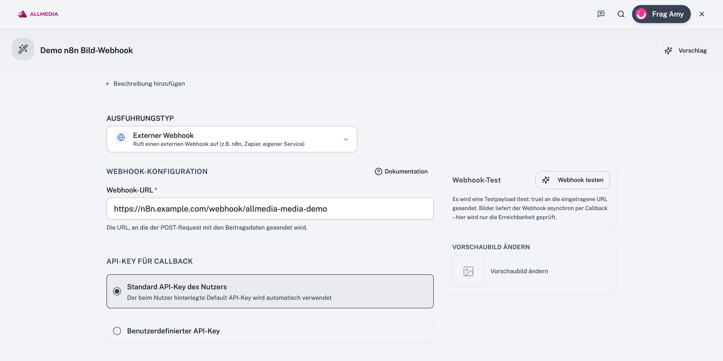The image size is (723, 361).
Task: Click the Webhook-Test heading
Action: [476, 180]
